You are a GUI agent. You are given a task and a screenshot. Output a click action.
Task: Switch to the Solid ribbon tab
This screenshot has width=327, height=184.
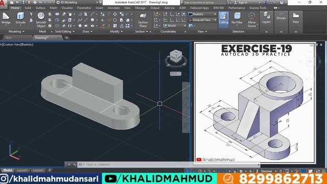(28, 8)
